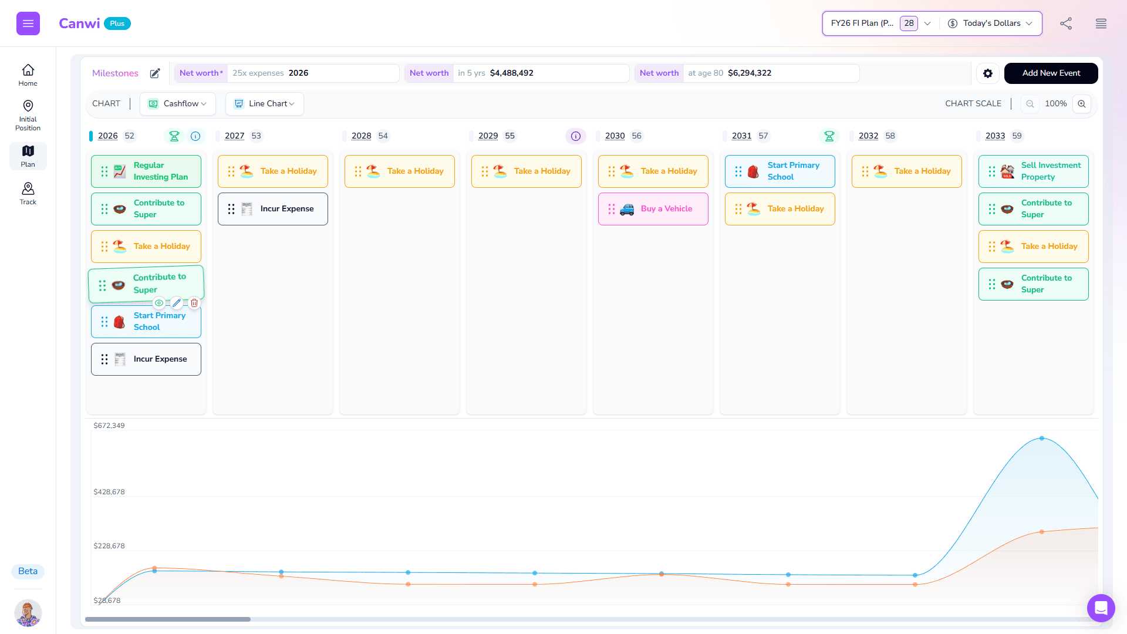The width and height of the screenshot is (1127, 634).
Task: Expand the Cashflow chart dropdown
Action: pyautogui.click(x=178, y=104)
